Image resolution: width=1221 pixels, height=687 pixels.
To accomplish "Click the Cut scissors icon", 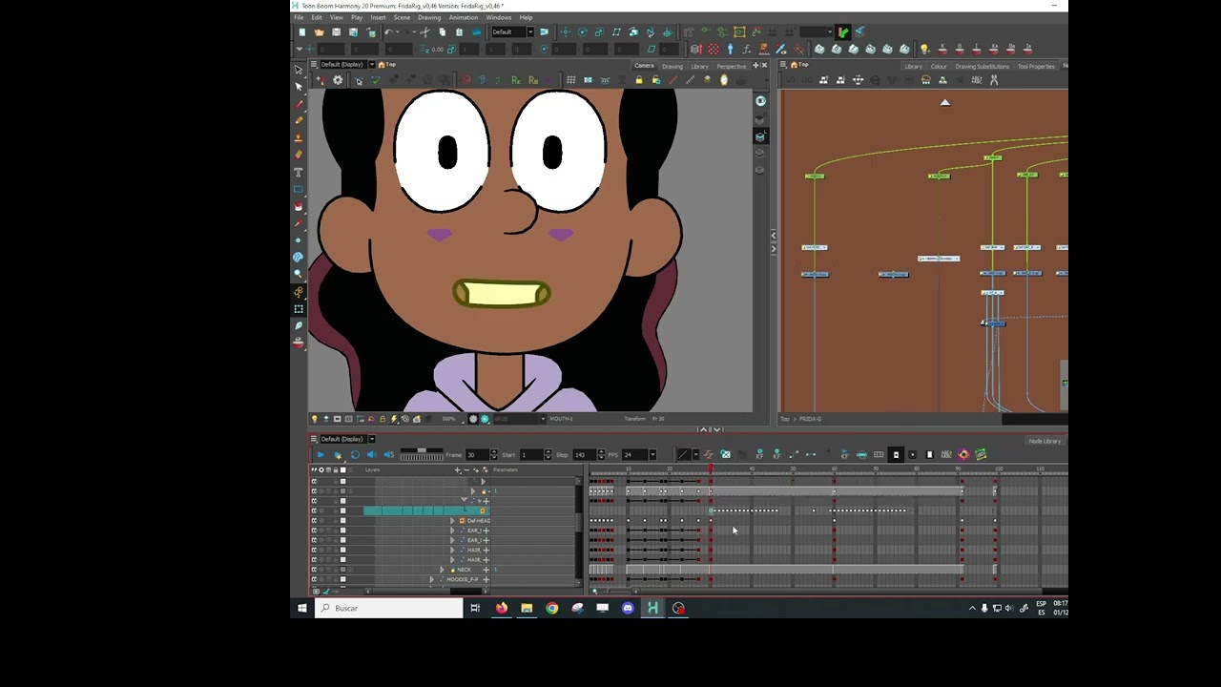I will click(425, 32).
